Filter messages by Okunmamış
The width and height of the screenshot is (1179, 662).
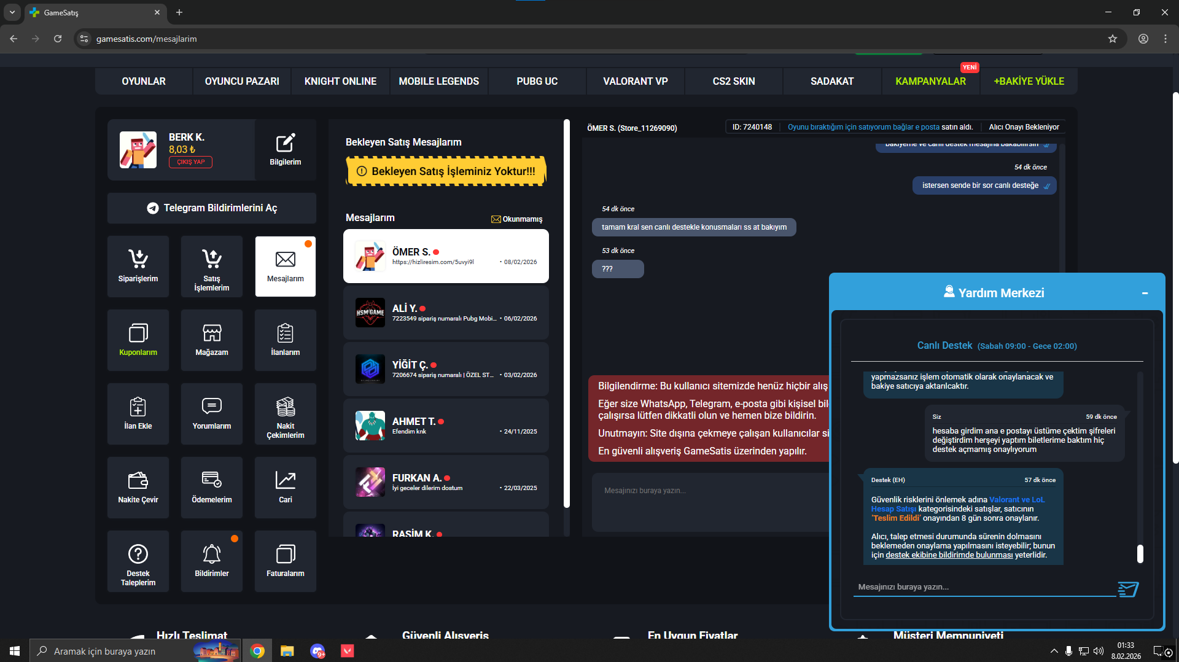click(x=516, y=219)
